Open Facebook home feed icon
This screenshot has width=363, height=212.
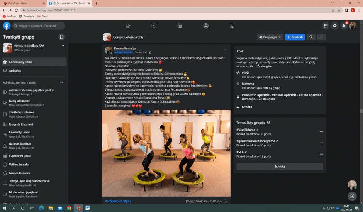pyautogui.click(x=127, y=26)
